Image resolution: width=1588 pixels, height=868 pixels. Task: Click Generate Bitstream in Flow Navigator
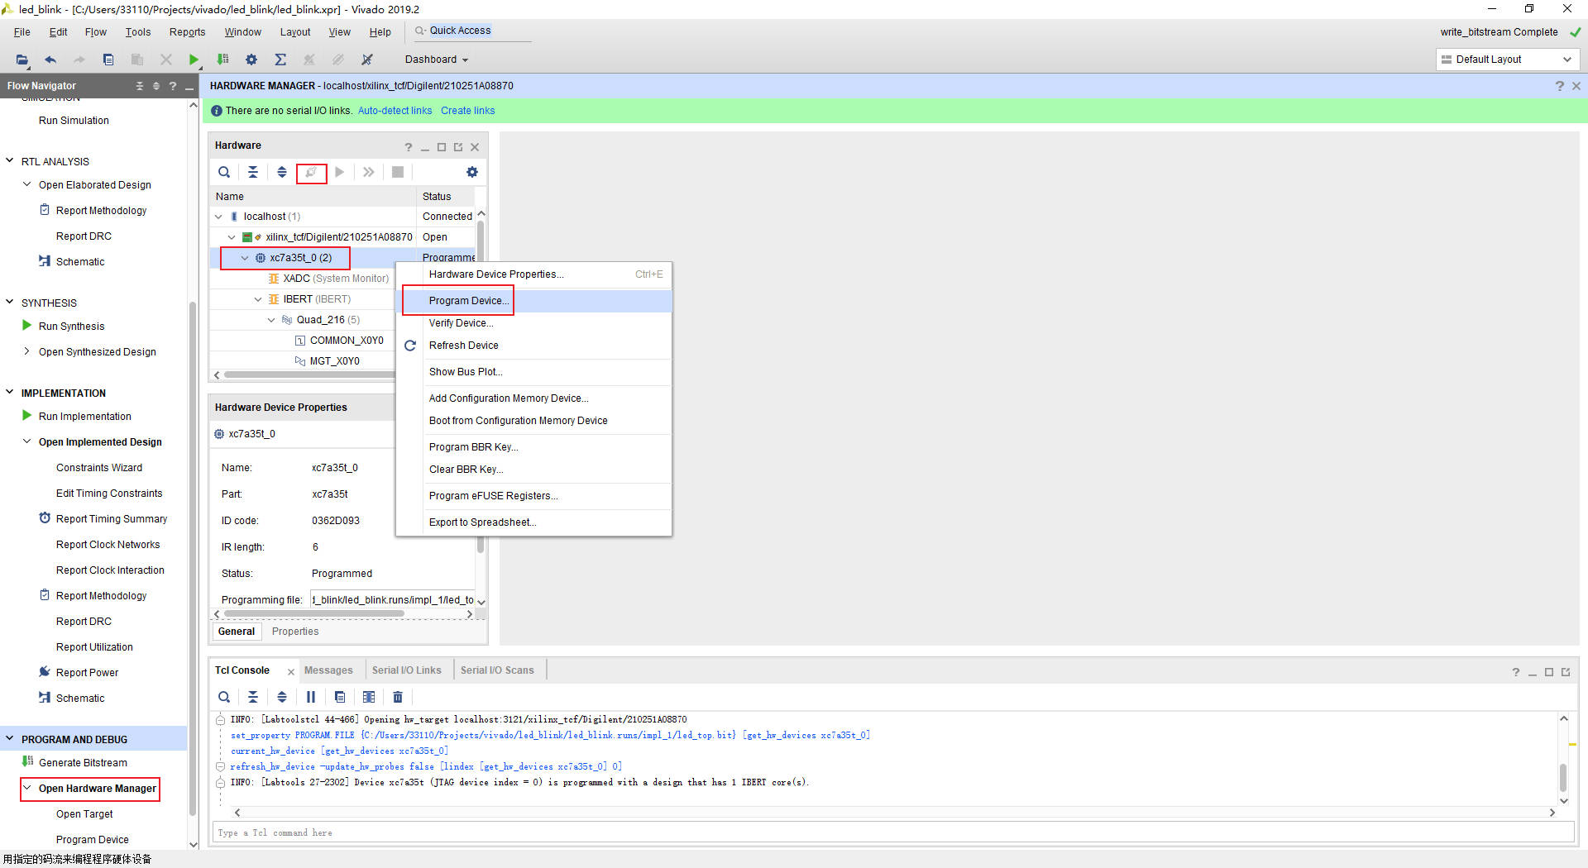(x=83, y=763)
